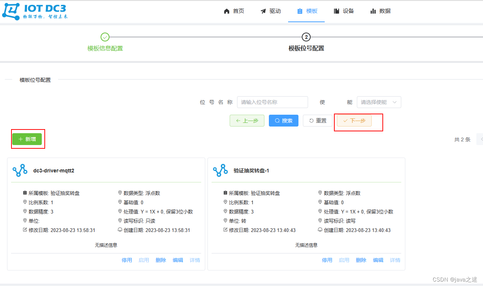Click the 重置 reset button

click(318, 121)
